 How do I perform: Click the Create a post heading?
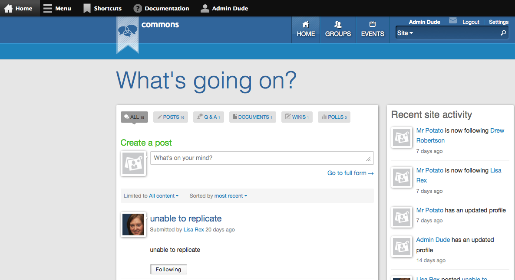(146, 143)
